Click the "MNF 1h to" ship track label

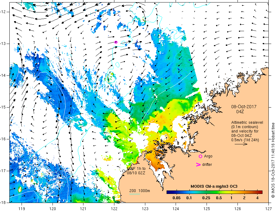[136, 169]
